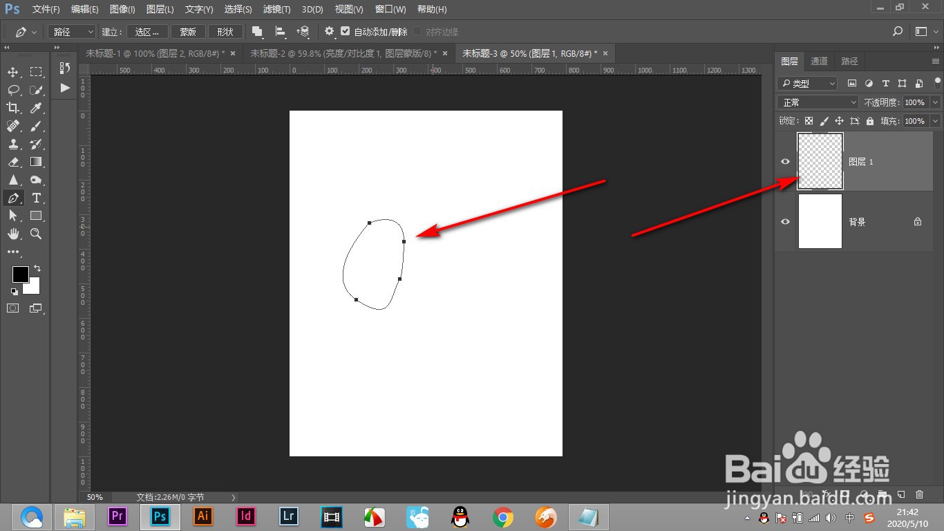Select the Clone Stamp tool
This screenshot has height=531, width=944.
13,144
